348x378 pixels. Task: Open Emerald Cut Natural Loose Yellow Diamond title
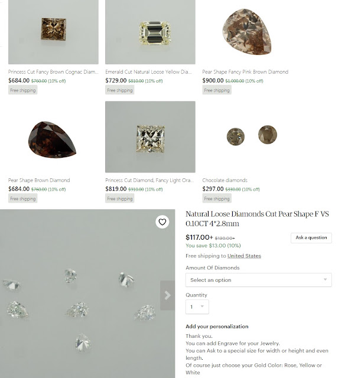click(x=148, y=72)
